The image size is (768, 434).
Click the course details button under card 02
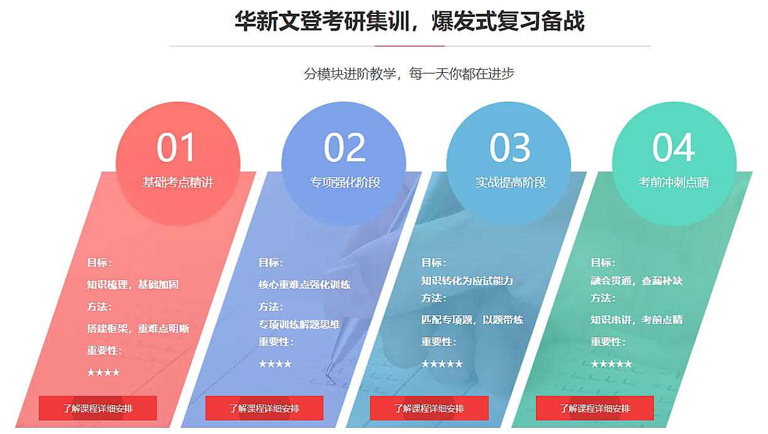click(264, 408)
